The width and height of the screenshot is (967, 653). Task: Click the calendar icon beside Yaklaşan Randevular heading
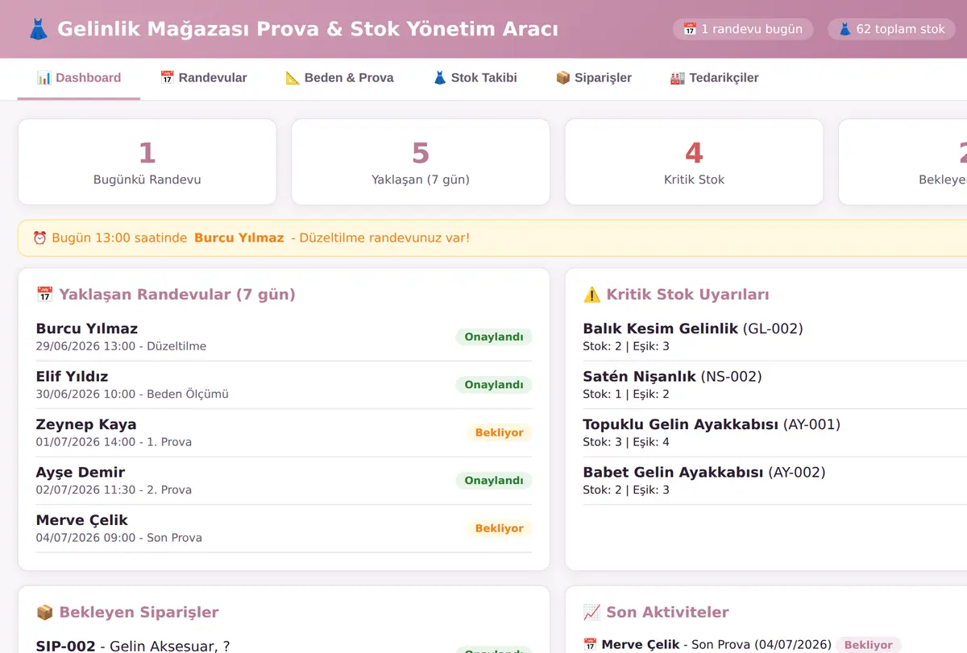pos(45,295)
